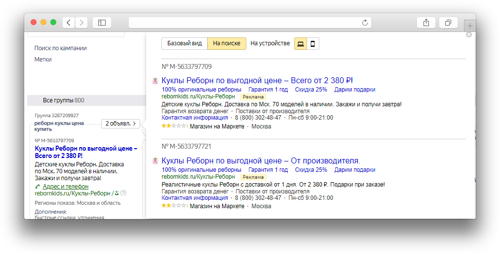
Task: Click favicon of the second ad
Action: pos(155,161)
